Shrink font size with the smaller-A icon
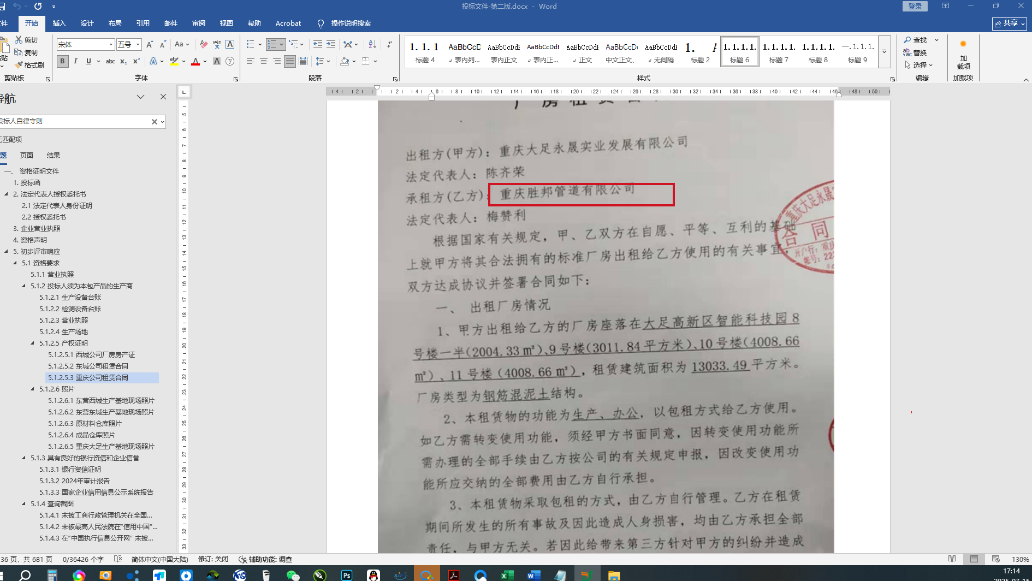This screenshot has width=1032, height=581. (162, 44)
